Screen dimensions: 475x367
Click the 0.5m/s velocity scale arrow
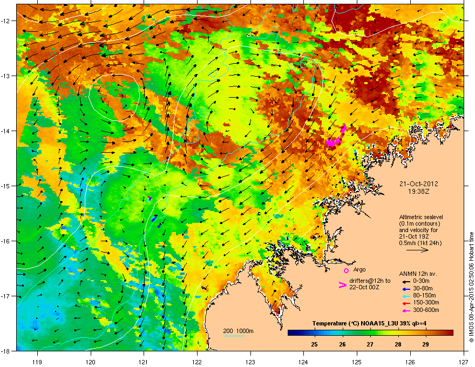tap(417, 250)
